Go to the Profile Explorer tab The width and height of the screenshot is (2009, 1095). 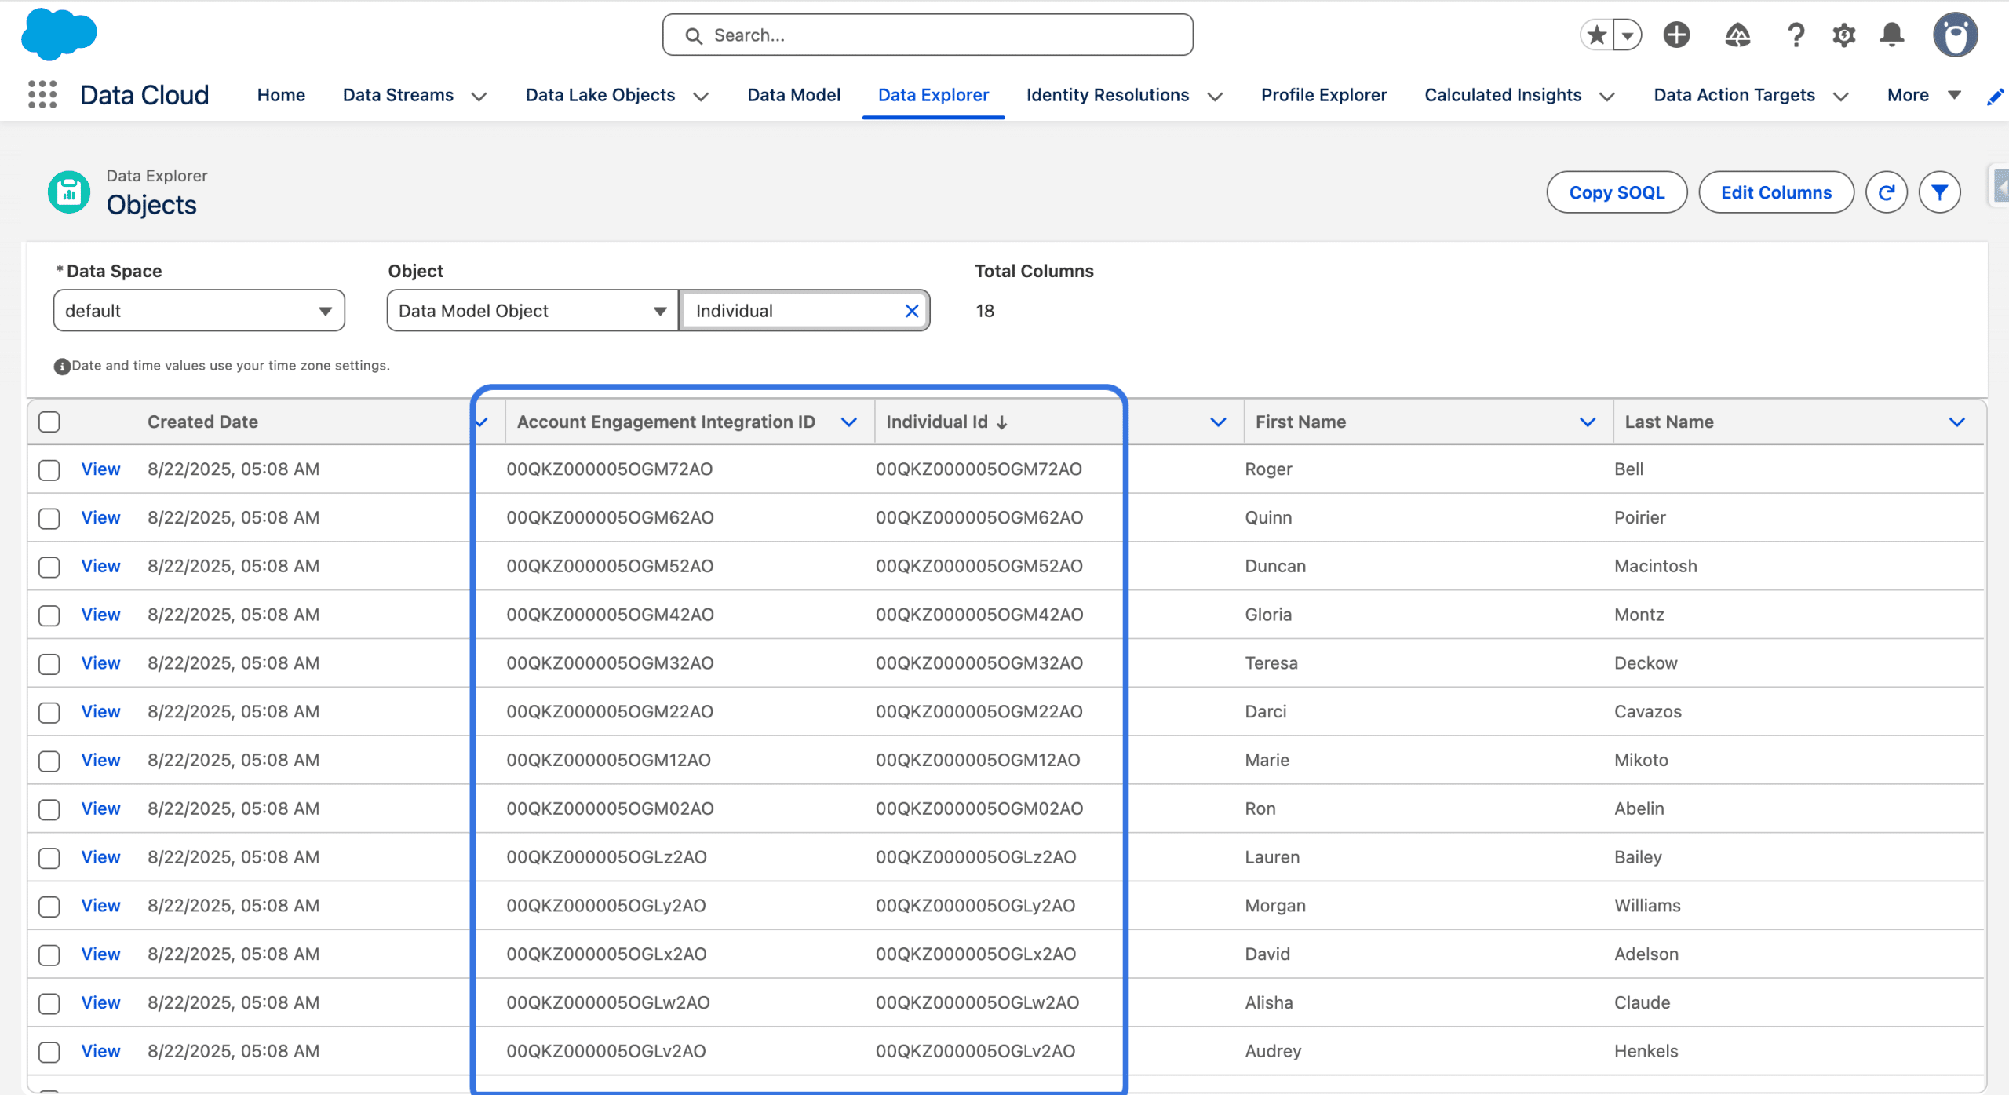(x=1323, y=95)
